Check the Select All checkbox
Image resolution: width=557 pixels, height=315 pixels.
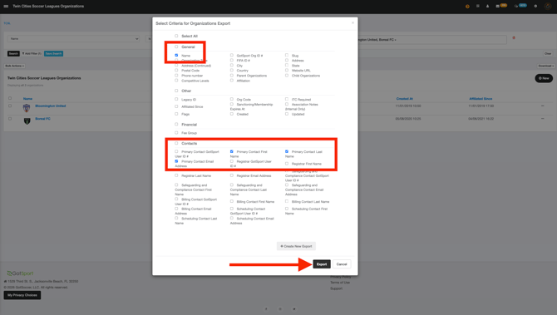[x=176, y=36]
